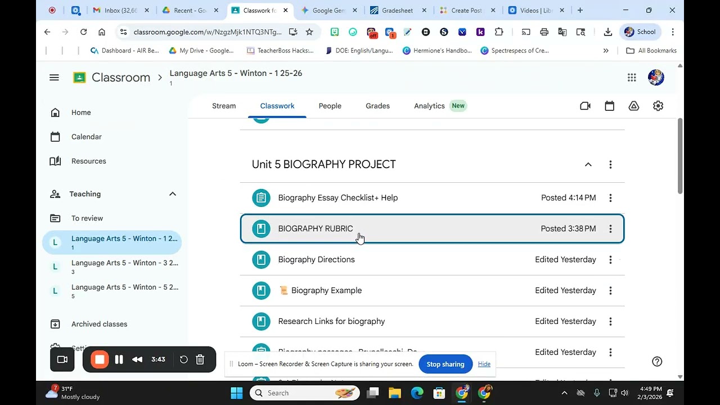Image resolution: width=720 pixels, height=405 pixels.
Task: Delete the Loom recording with trash icon
Action: click(200, 359)
